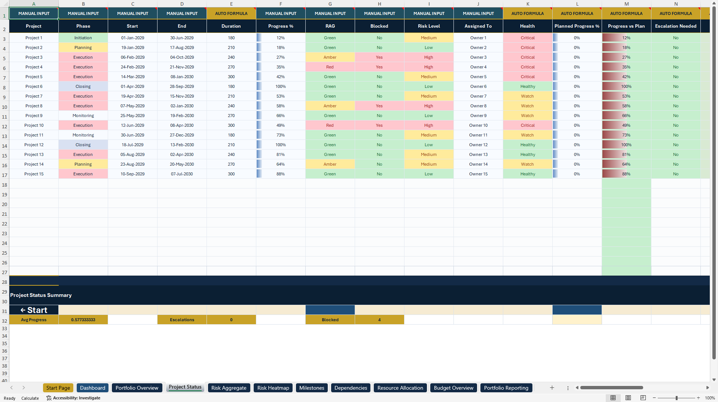718x402 pixels.
Task: Switch to Page Break Preview icon
Action: [x=643, y=398]
